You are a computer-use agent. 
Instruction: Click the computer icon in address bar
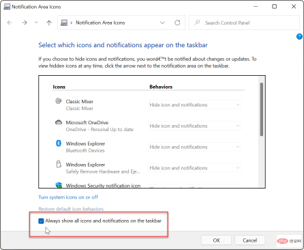(64, 23)
